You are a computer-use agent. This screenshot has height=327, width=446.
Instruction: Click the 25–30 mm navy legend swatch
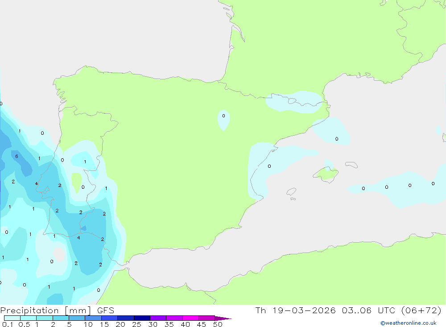point(142,318)
